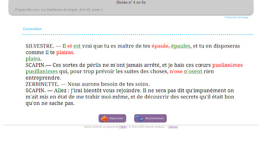Click the title 'Dictée n° 4 en 5e'
The width and height of the screenshot is (262, 164).
[x=131, y=2]
